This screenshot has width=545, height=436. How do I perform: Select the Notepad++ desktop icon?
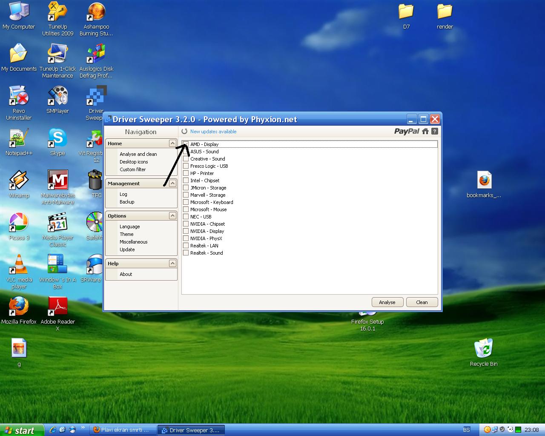(x=19, y=142)
